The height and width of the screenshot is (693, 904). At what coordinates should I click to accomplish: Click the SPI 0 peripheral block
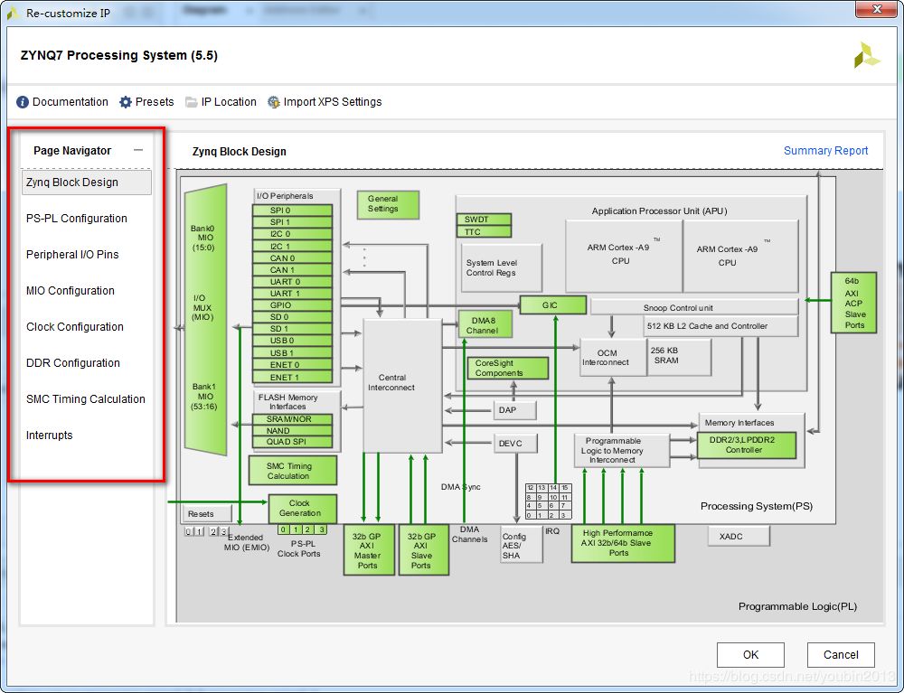coord(292,211)
